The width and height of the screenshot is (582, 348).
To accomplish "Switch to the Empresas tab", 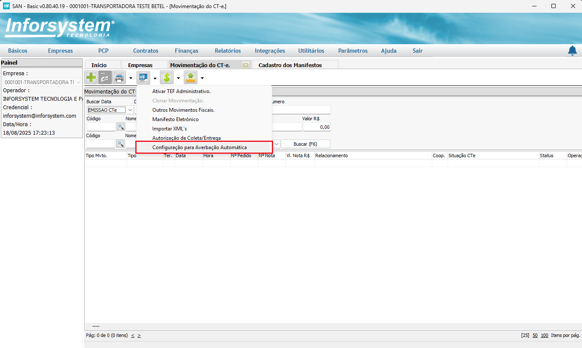I will pyautogui.click(x=140, y=65).
